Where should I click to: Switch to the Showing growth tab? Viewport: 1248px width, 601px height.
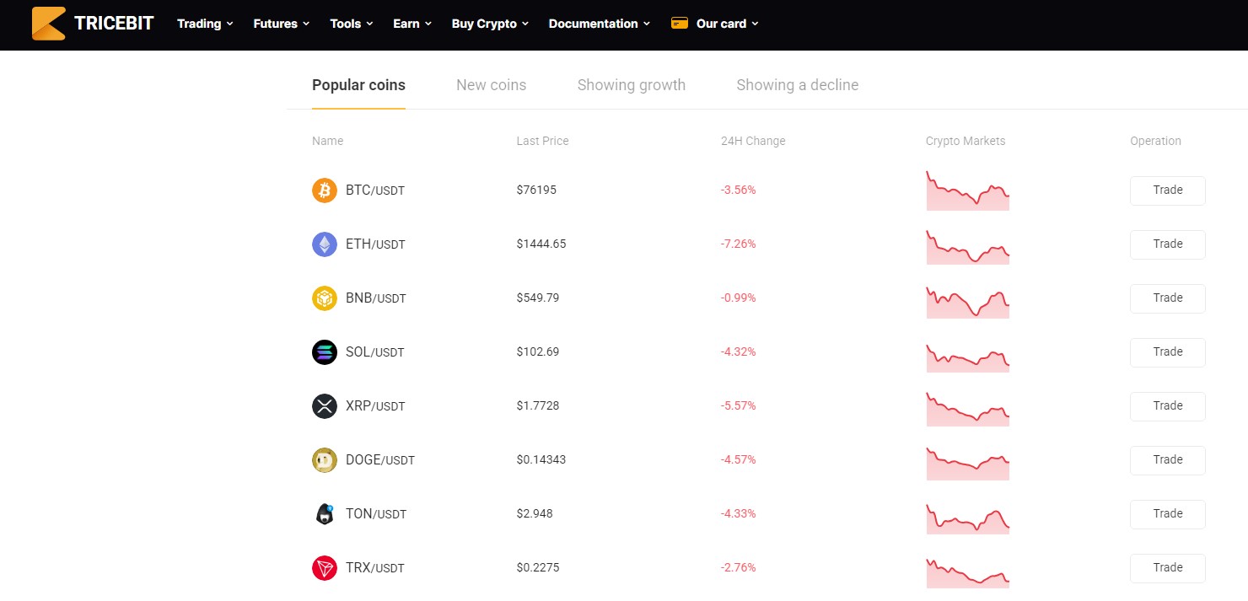point(632,85)
